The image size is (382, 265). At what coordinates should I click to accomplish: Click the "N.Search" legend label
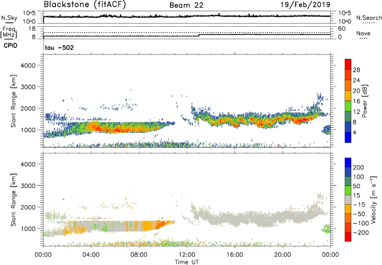click(369, 18)
